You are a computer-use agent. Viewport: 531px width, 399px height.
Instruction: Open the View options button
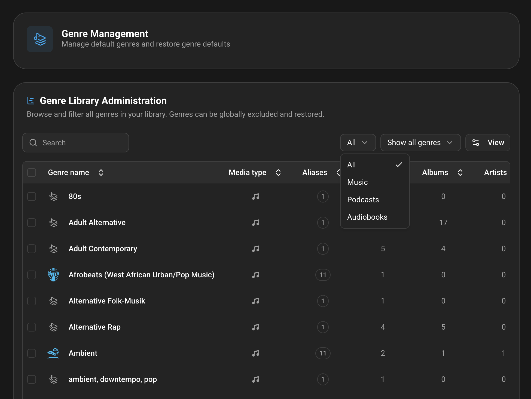click(488, 143)
